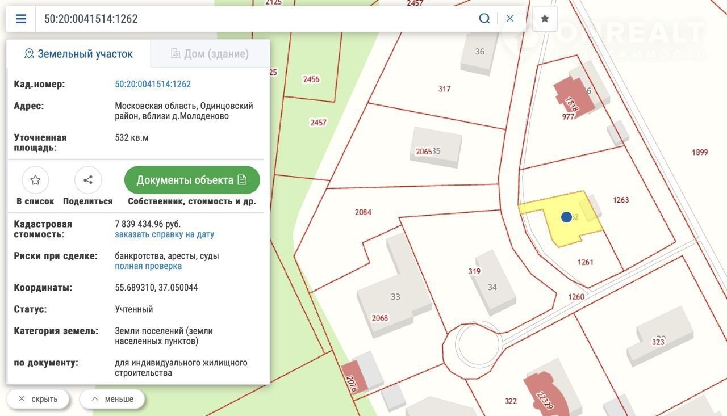Viewport: 727px width, 416px height.
Task: Switch to Земельный участок tab
Action: [x=78, y=54]
